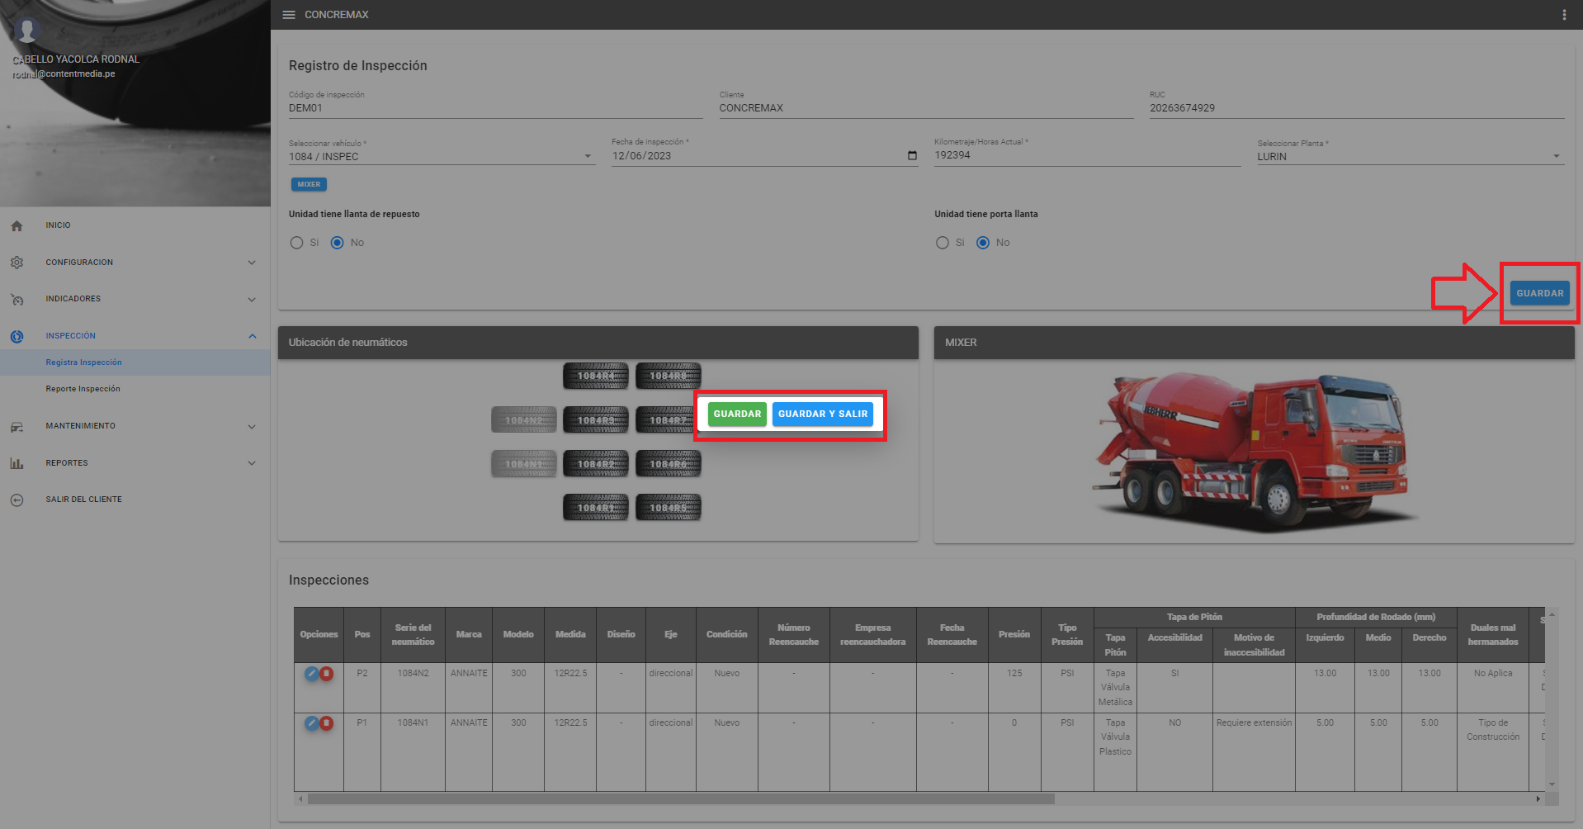Choose Si for llanta de repuesto
Image resolution: width=1583 pixels, height=829 pixels.
[x=296, y=243]
